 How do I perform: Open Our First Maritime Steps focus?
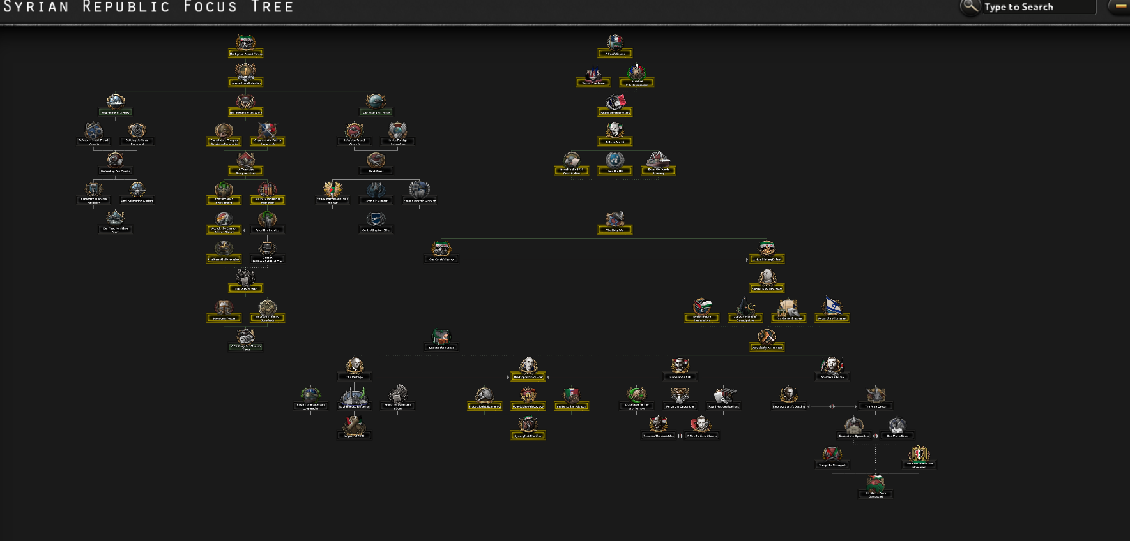pyautogui.click(x=115, y=223)
